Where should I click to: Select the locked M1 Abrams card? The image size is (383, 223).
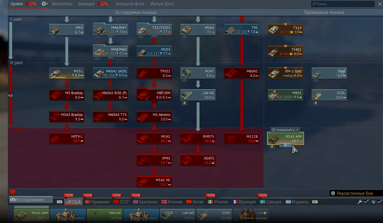tap(154, 117)
